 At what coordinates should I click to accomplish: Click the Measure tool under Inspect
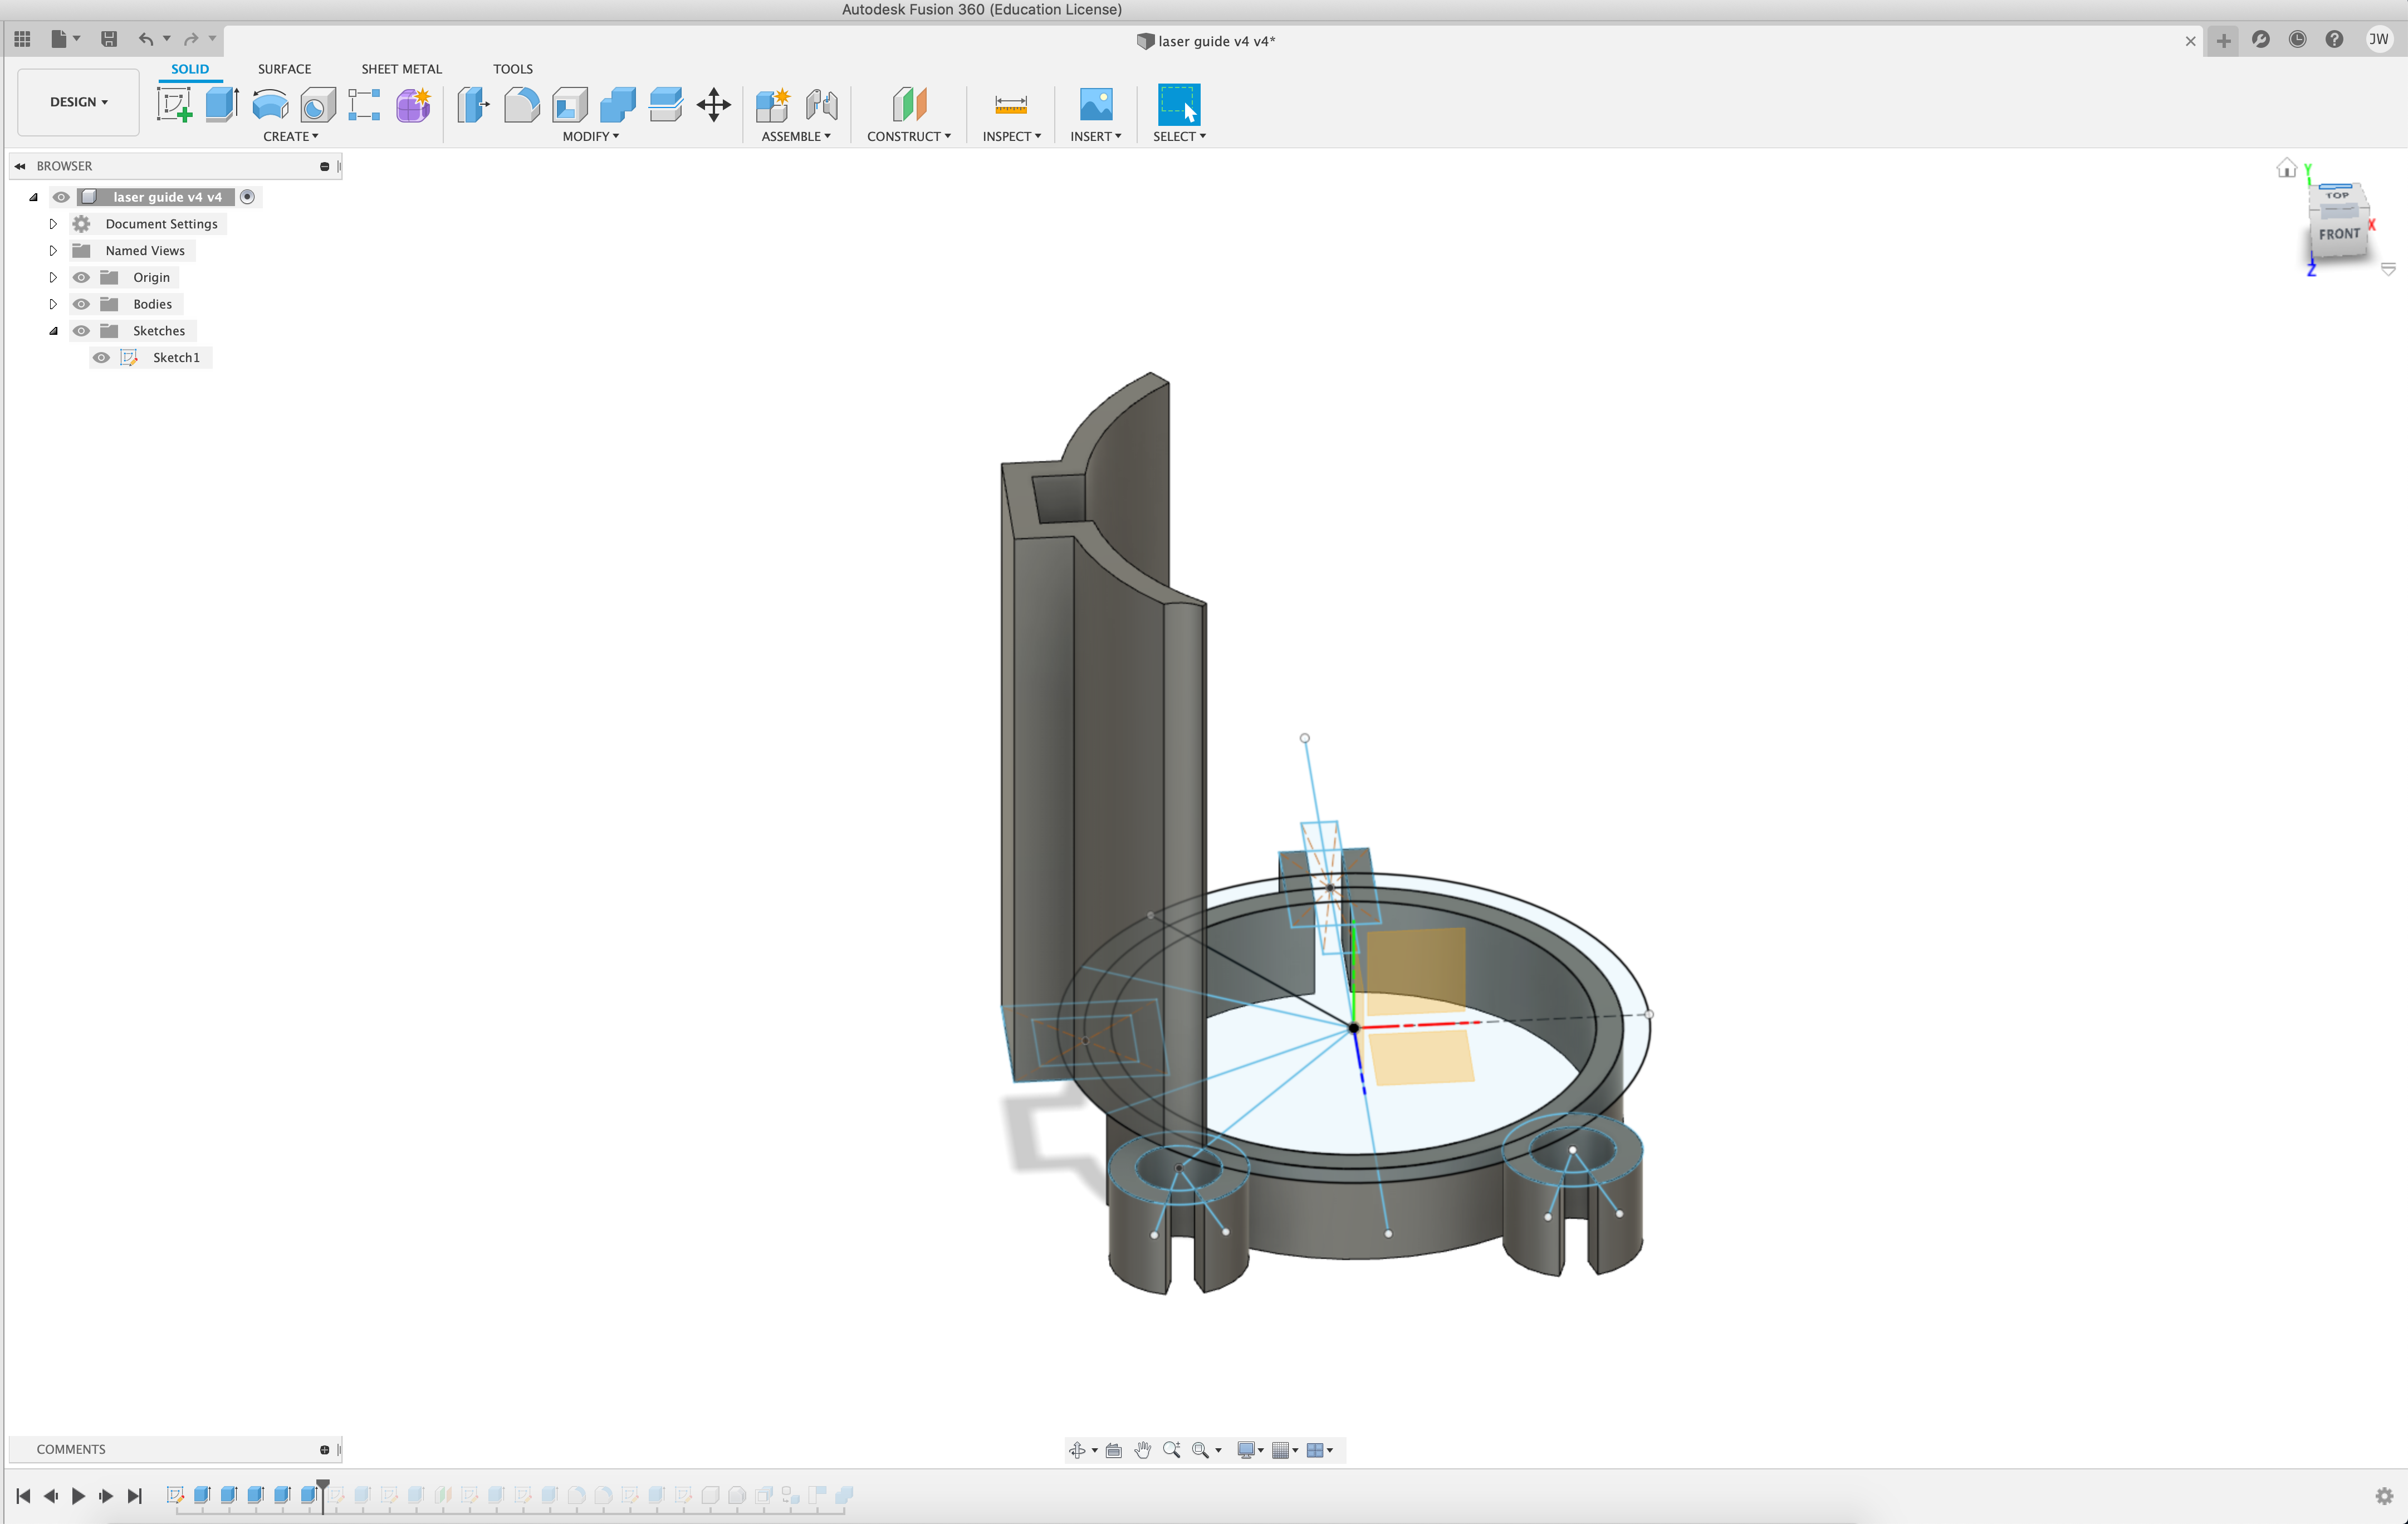coord(1010,104)
